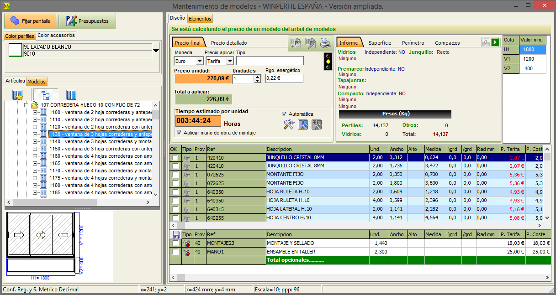Select the H1 value 1800 cell

point(532,49)
